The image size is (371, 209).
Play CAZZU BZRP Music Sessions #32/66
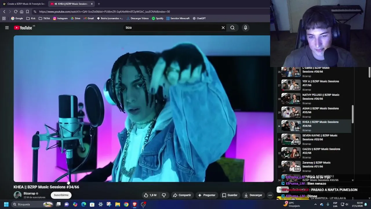pos(314,153)
